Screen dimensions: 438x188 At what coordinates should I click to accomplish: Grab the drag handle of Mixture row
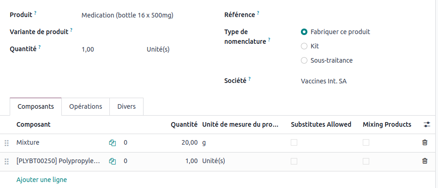click(x=6, y=143)
